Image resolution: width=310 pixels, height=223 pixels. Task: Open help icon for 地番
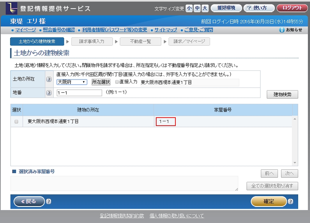pos(49,93)
